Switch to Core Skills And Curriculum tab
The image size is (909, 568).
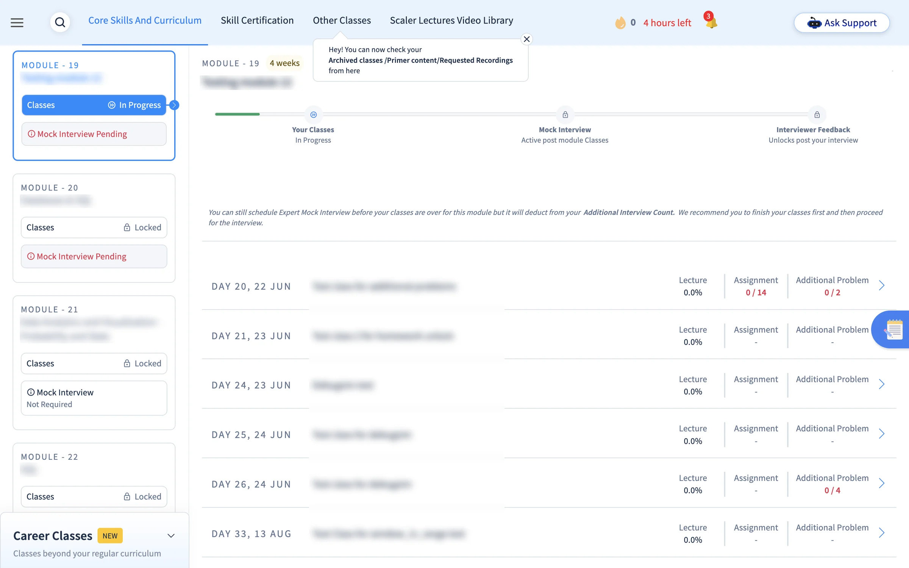[145, 20]
